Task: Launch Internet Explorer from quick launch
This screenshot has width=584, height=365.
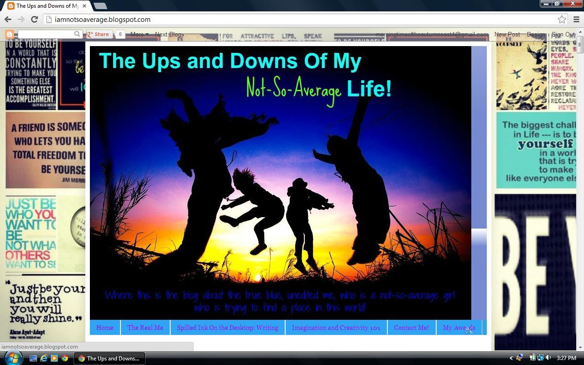Action: (44, 358)
